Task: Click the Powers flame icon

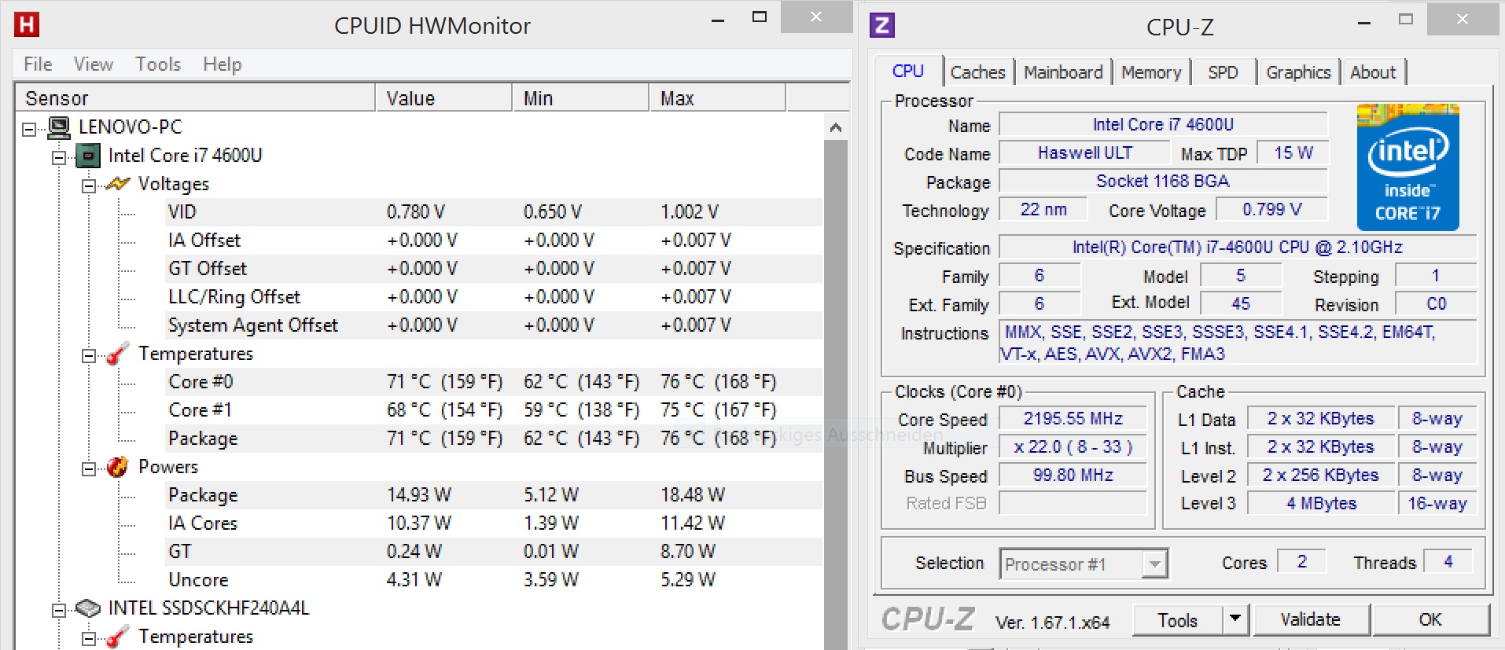Action: 117,467
